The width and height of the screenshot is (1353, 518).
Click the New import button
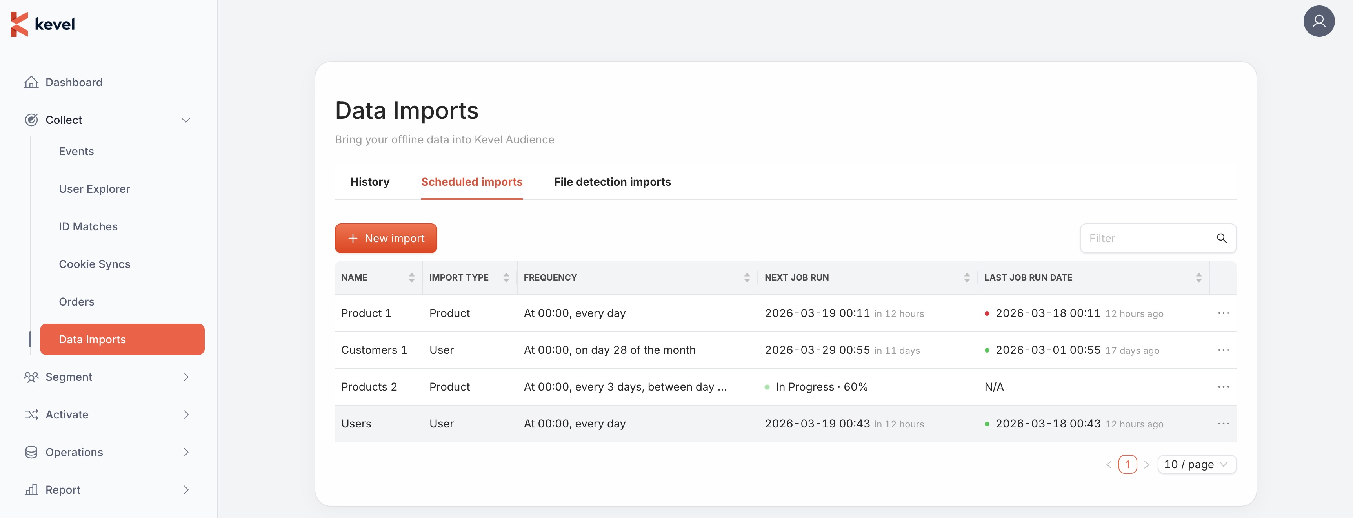click(x=386, y=238)
